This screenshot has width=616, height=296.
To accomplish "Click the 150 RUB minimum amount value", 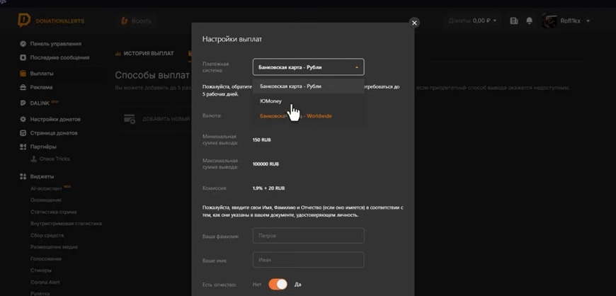I will [262, 140].
